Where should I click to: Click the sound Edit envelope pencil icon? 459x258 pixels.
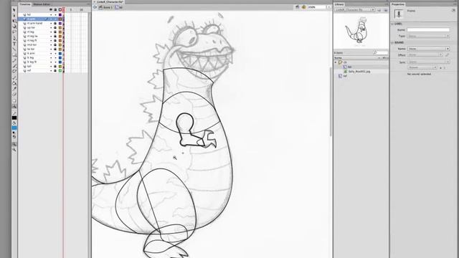pos(447,54)
